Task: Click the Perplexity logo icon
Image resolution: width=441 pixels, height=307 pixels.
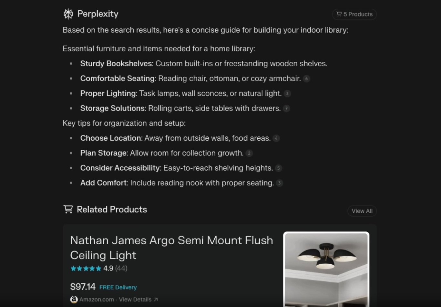Action: tap(68, 14)
